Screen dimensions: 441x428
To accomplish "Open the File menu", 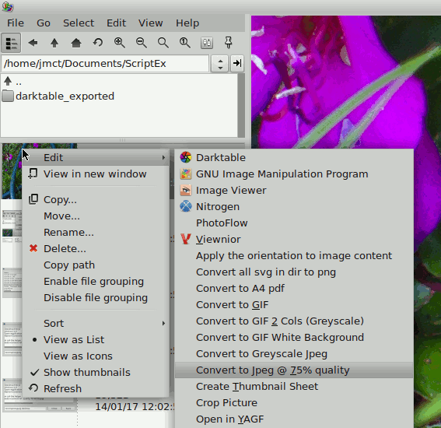I will (16, 23).
